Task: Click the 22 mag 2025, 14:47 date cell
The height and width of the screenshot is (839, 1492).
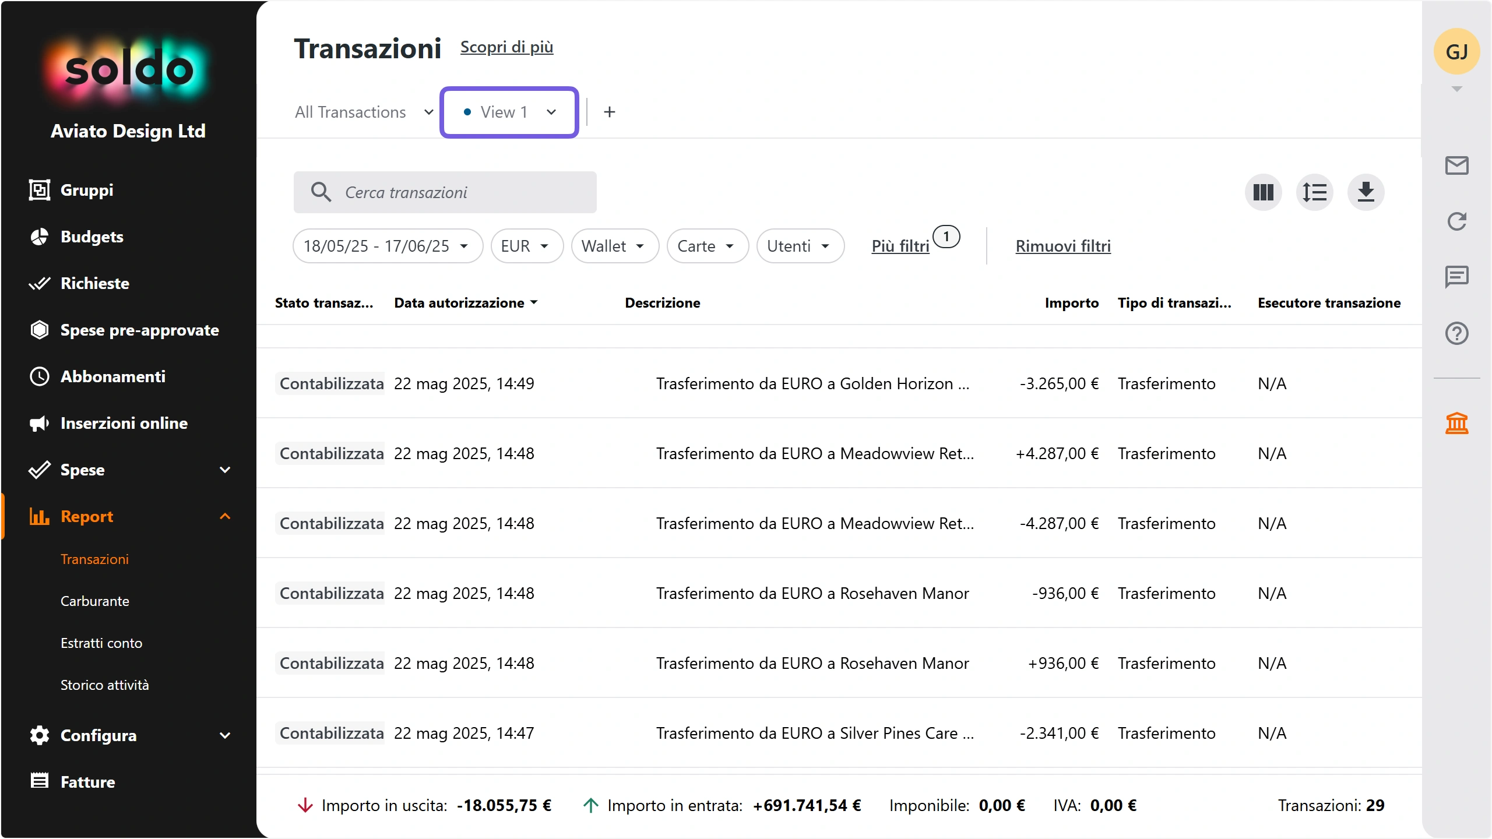Action: [x=464, y=733]
